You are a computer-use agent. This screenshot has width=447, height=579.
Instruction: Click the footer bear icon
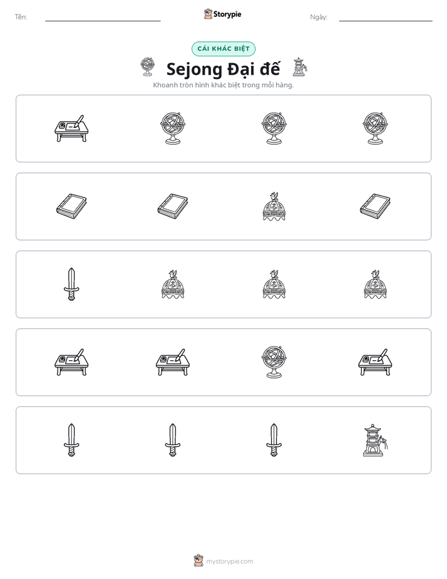point(198,561)
